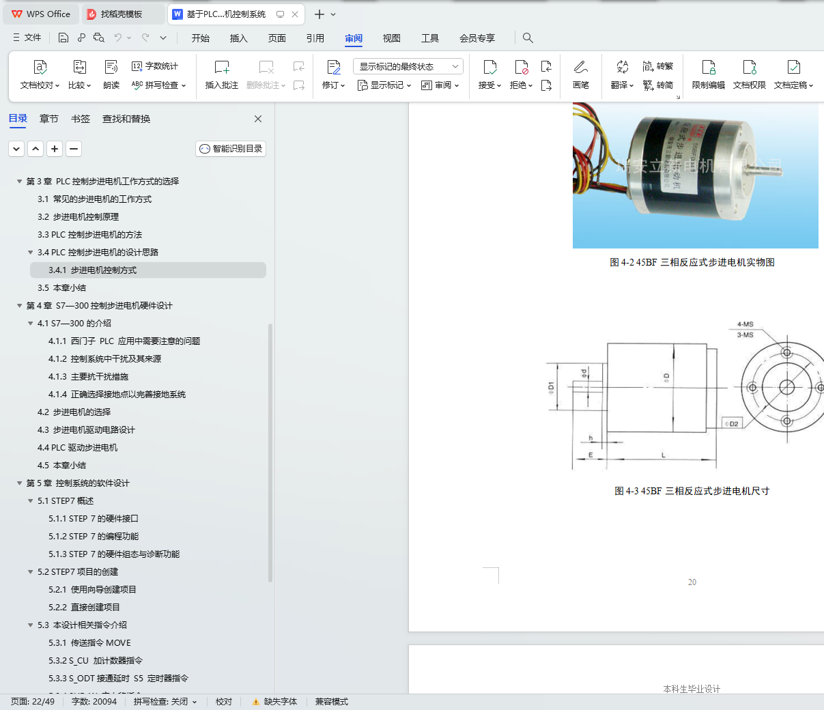The height and width of the screenshot is (710, 824).
Task: Click the 智能识别目录 button
Action: (x=231, y=149)
